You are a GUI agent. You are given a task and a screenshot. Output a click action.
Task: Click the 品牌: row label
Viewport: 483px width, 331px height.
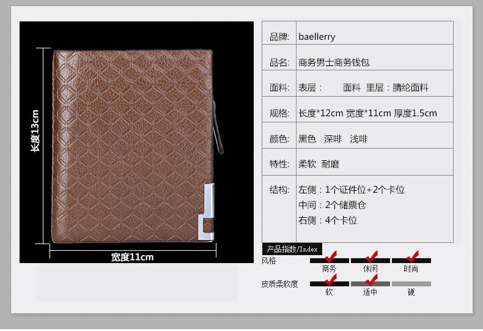[x=279, y=37]
